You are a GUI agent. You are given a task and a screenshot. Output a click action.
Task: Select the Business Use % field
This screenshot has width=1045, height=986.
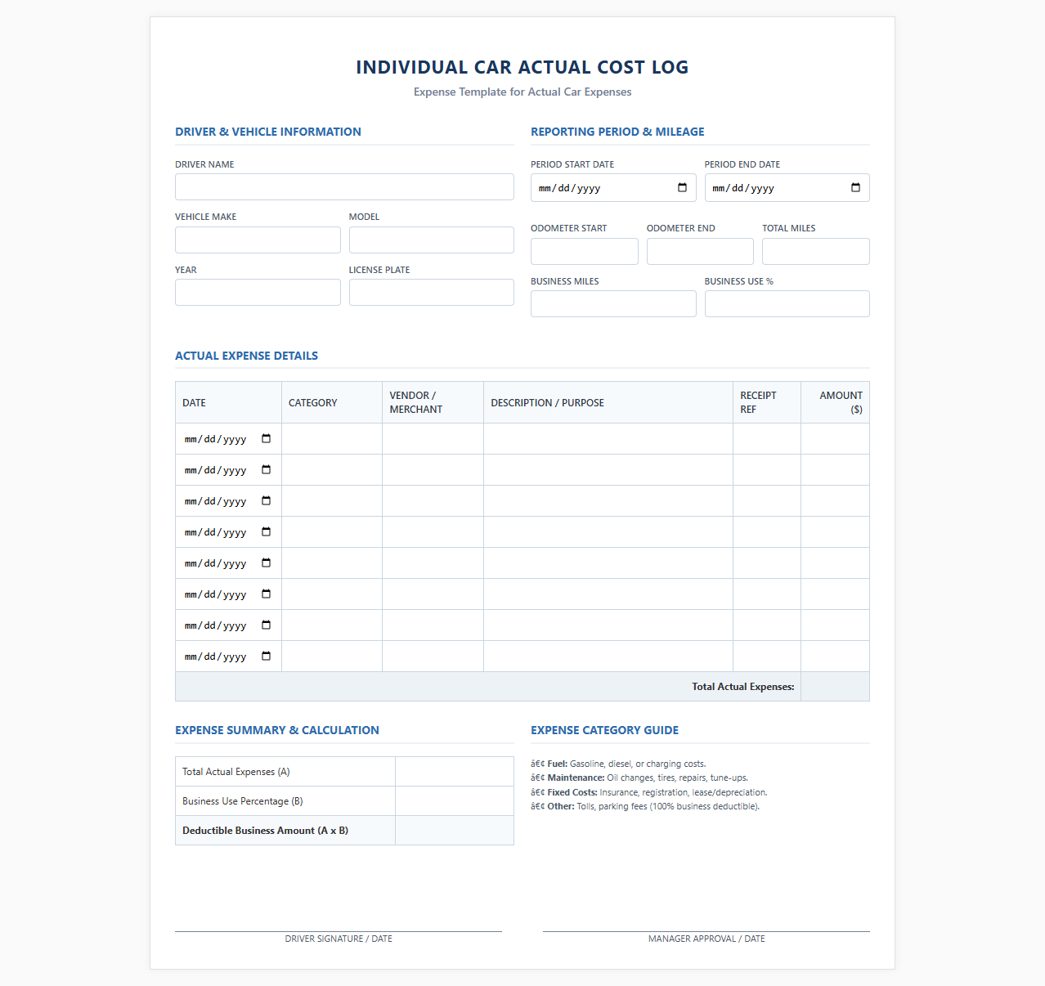pos(787,303)
